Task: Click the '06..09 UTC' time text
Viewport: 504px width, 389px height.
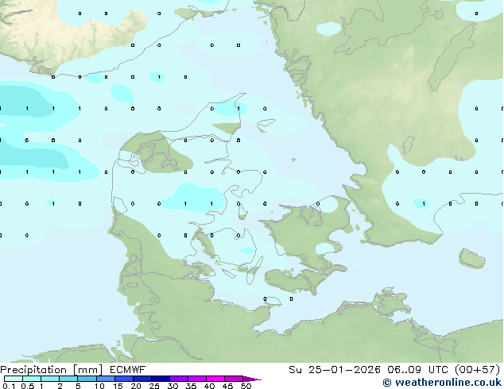Action: click(x=417, y=370)
